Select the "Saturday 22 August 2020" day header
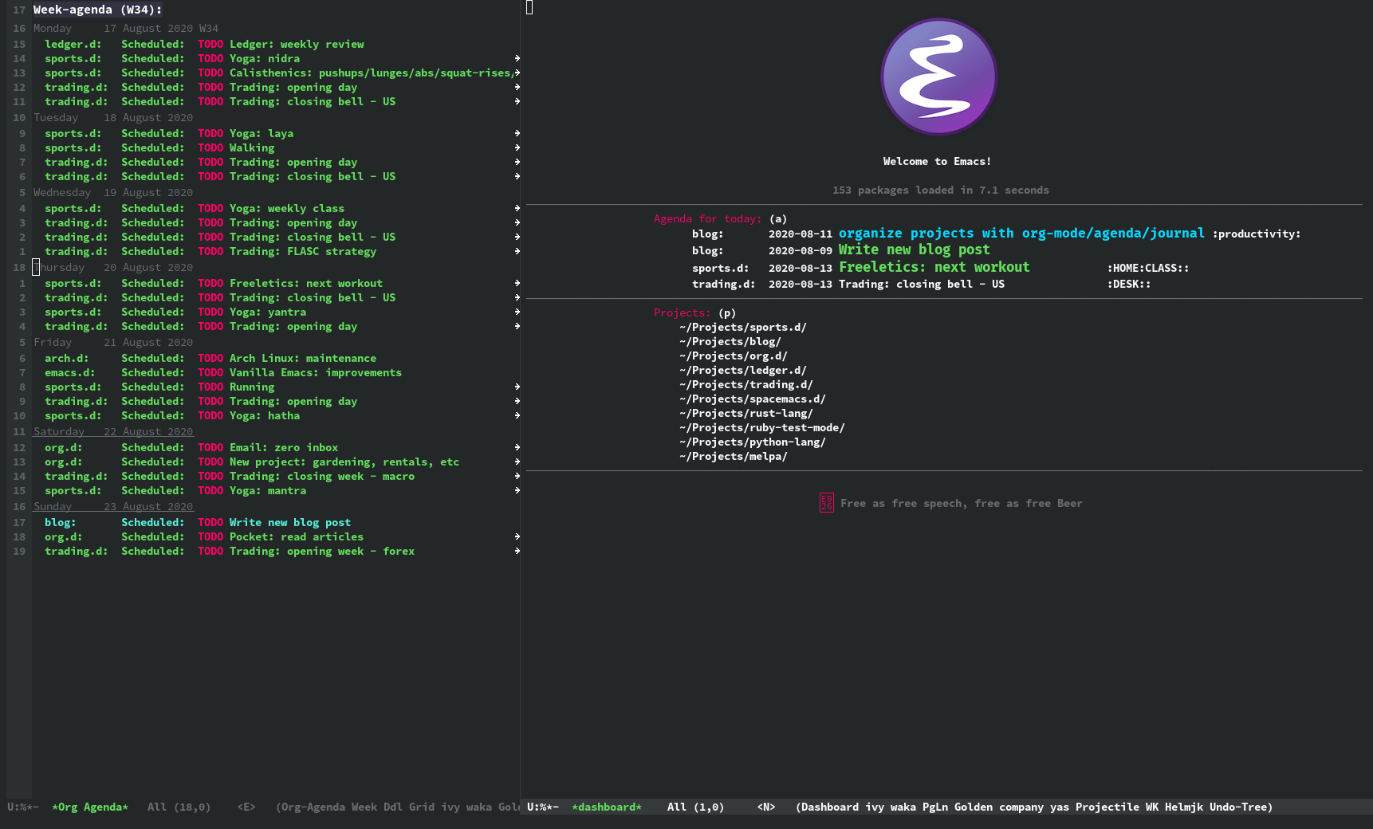 pyautogui.click(x=113, y=431)
